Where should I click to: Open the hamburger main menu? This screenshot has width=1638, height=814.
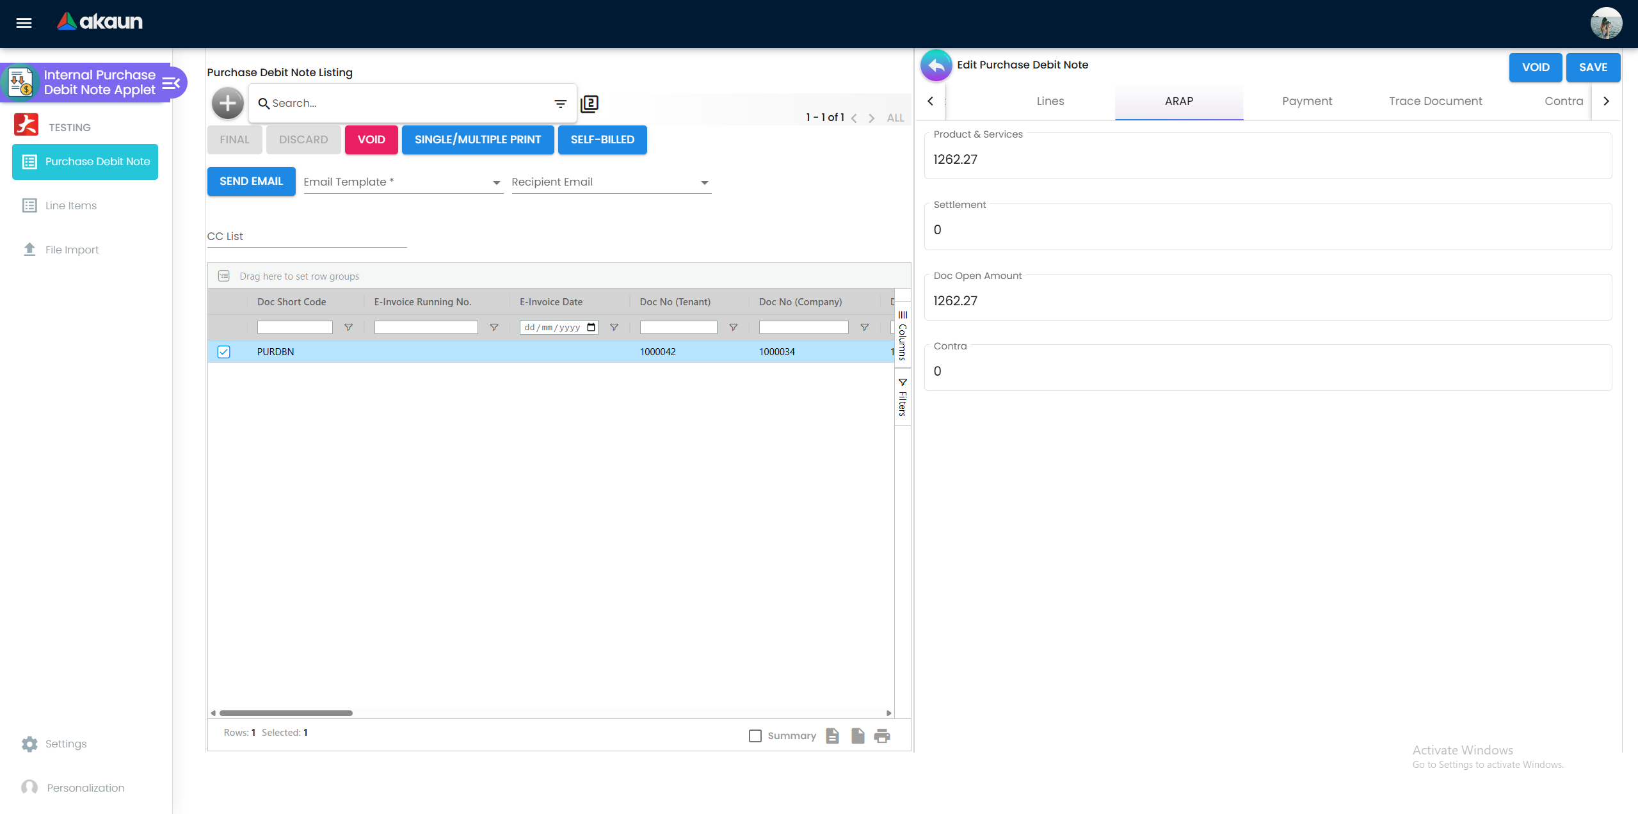[x=24, y=23]
